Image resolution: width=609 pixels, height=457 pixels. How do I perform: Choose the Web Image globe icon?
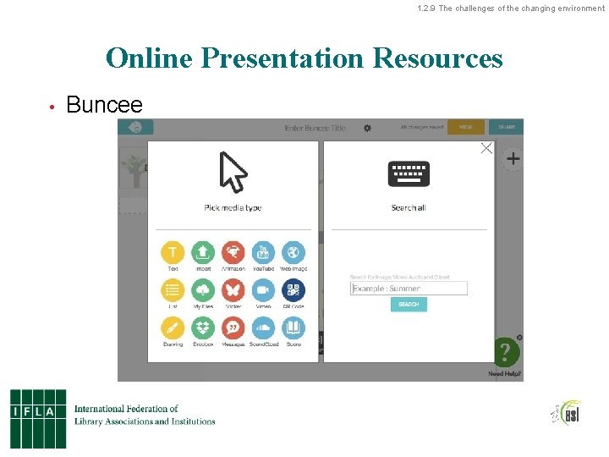(x=294, y=252)
